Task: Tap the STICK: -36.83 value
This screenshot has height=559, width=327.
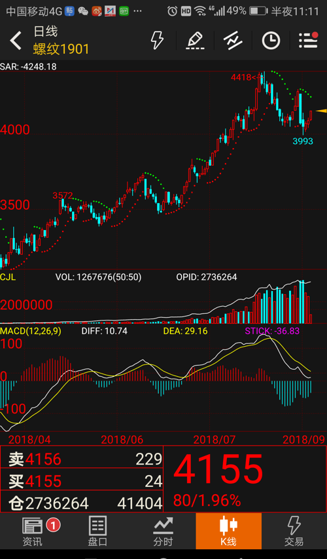Action: coord(272,331)
